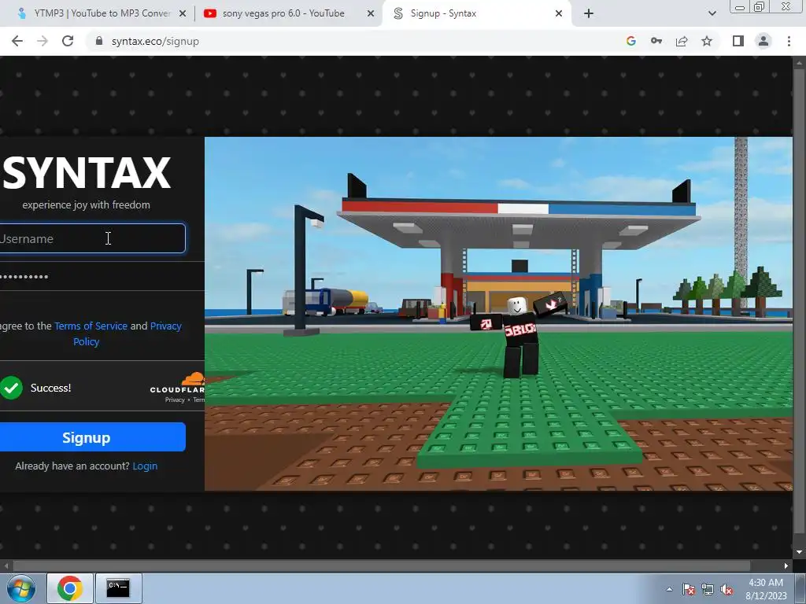
Task: Focus the Username field
Action: coord(92,238)
